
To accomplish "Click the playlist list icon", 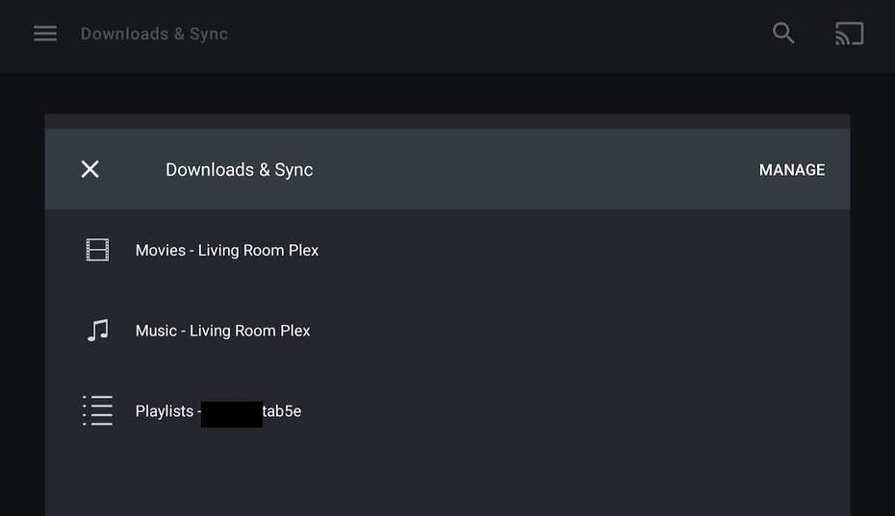I will coord(97,410).
